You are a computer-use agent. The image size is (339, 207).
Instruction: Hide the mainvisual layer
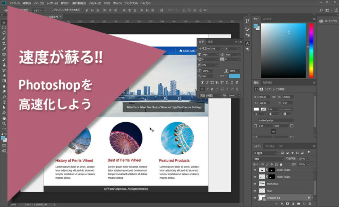[x=255, y=184]
